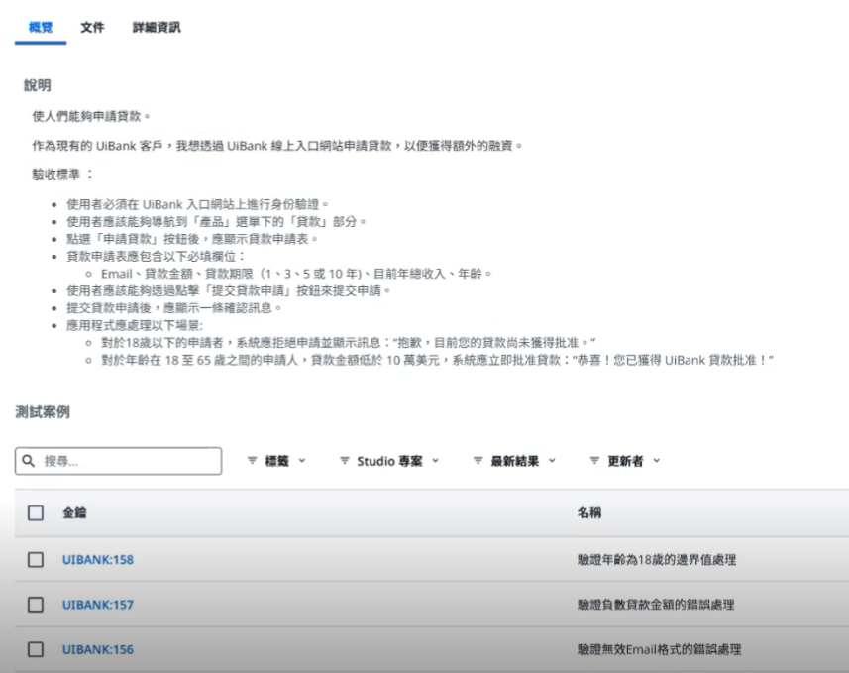Image resolution: width=849 pixels, height=673 pixels.
Task: Click the funnel icon beside 更新者
Action: (592, 460)
